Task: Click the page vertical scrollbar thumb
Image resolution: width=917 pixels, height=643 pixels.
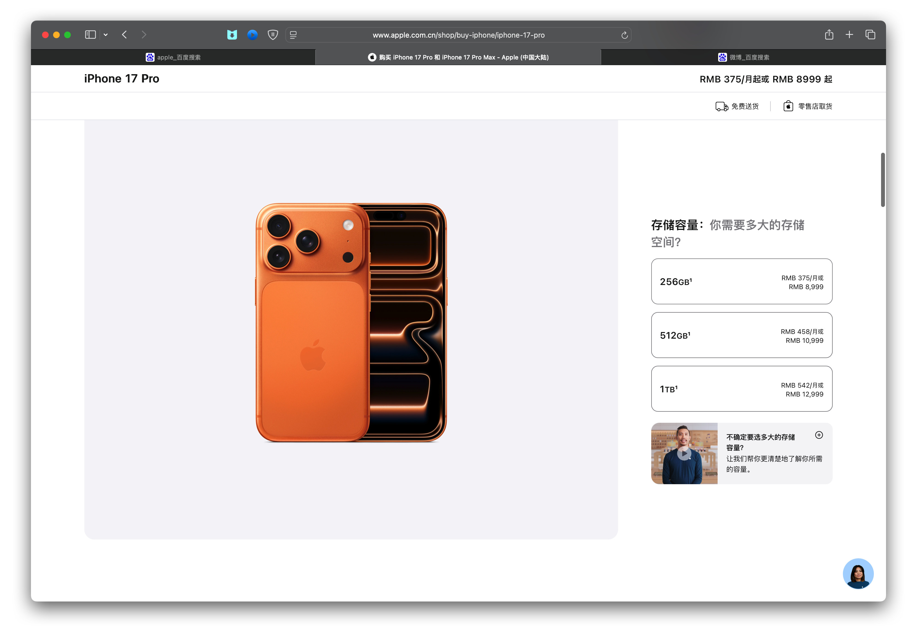Action: (x=883, y=180)
